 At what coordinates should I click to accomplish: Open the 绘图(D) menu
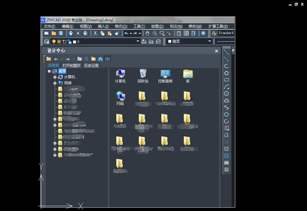coord(157,26)
